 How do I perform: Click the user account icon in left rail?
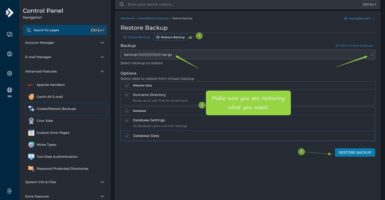tap(9, 54)
